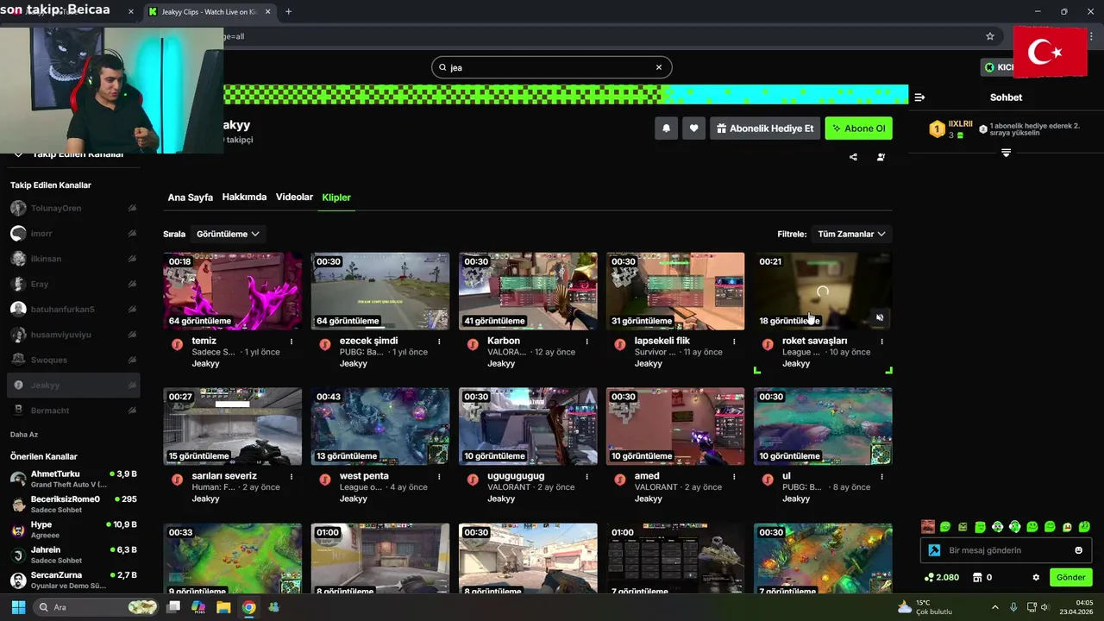
Task: Click Daha Az to show fewer channels
Action: (x=24, y=435)
